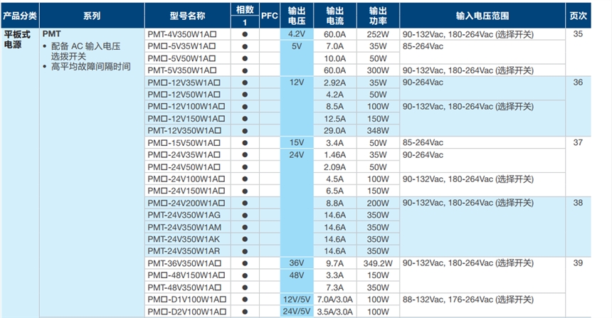Click the phase dot beside PMT-5V350W1A

(x=245, y=70)
